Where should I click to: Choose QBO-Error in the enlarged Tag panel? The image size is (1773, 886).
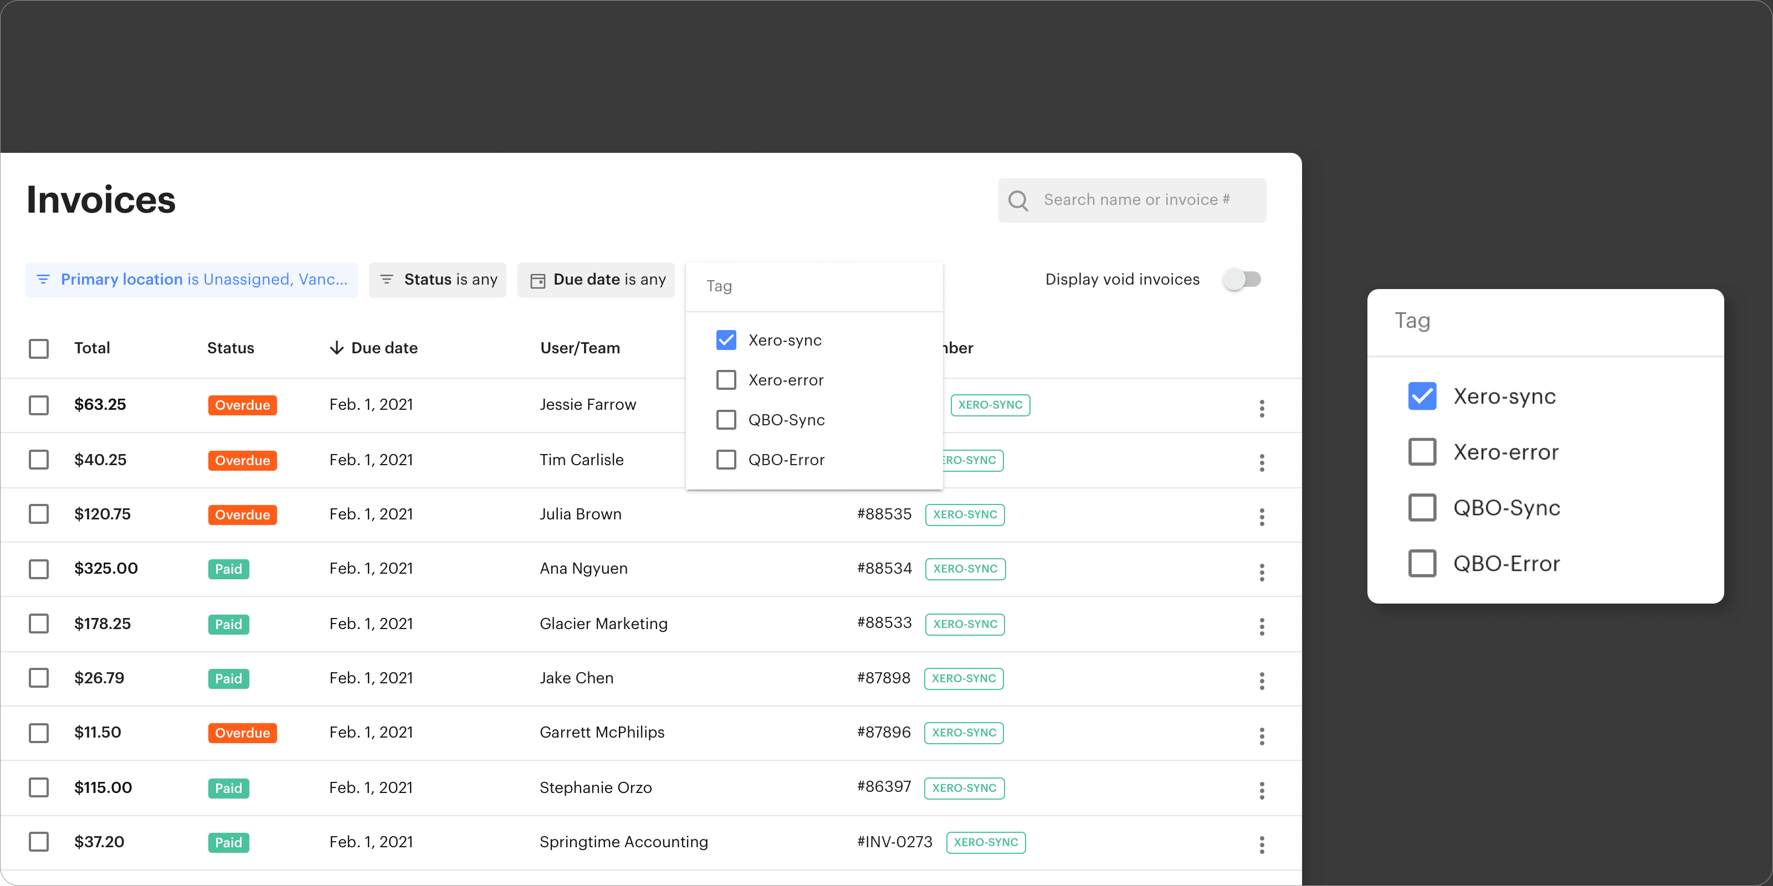(x=1422, y=563)
